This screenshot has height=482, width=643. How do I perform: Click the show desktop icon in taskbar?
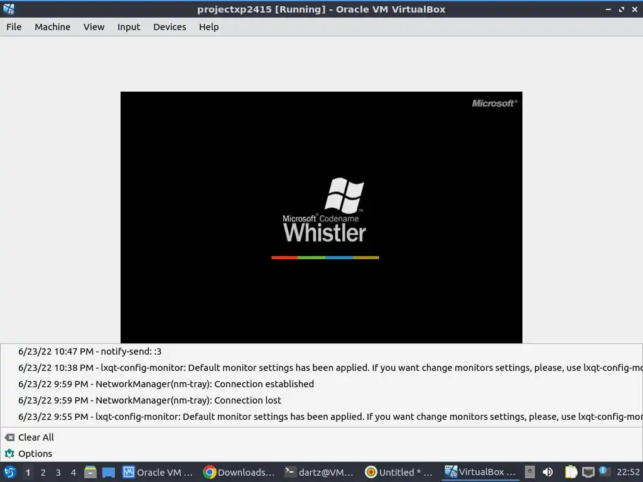(x=109, y=472)
